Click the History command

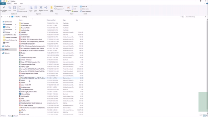point(75,11)
